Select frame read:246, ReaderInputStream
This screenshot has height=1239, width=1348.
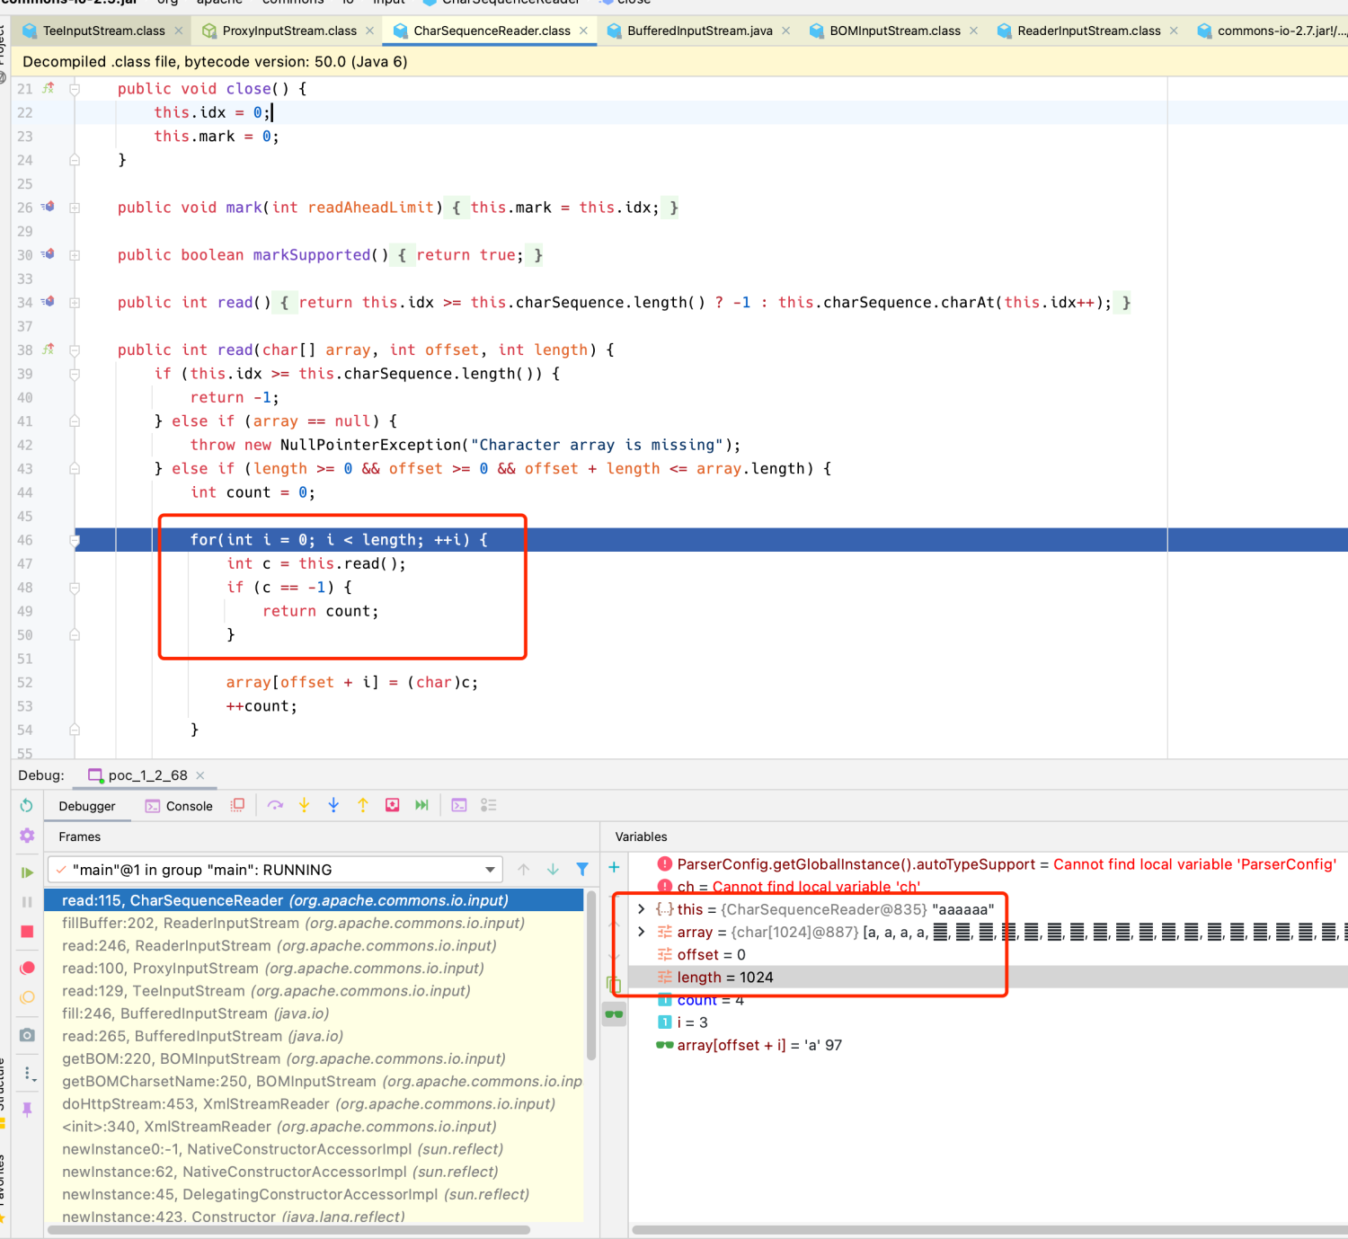tap(314, 945)
